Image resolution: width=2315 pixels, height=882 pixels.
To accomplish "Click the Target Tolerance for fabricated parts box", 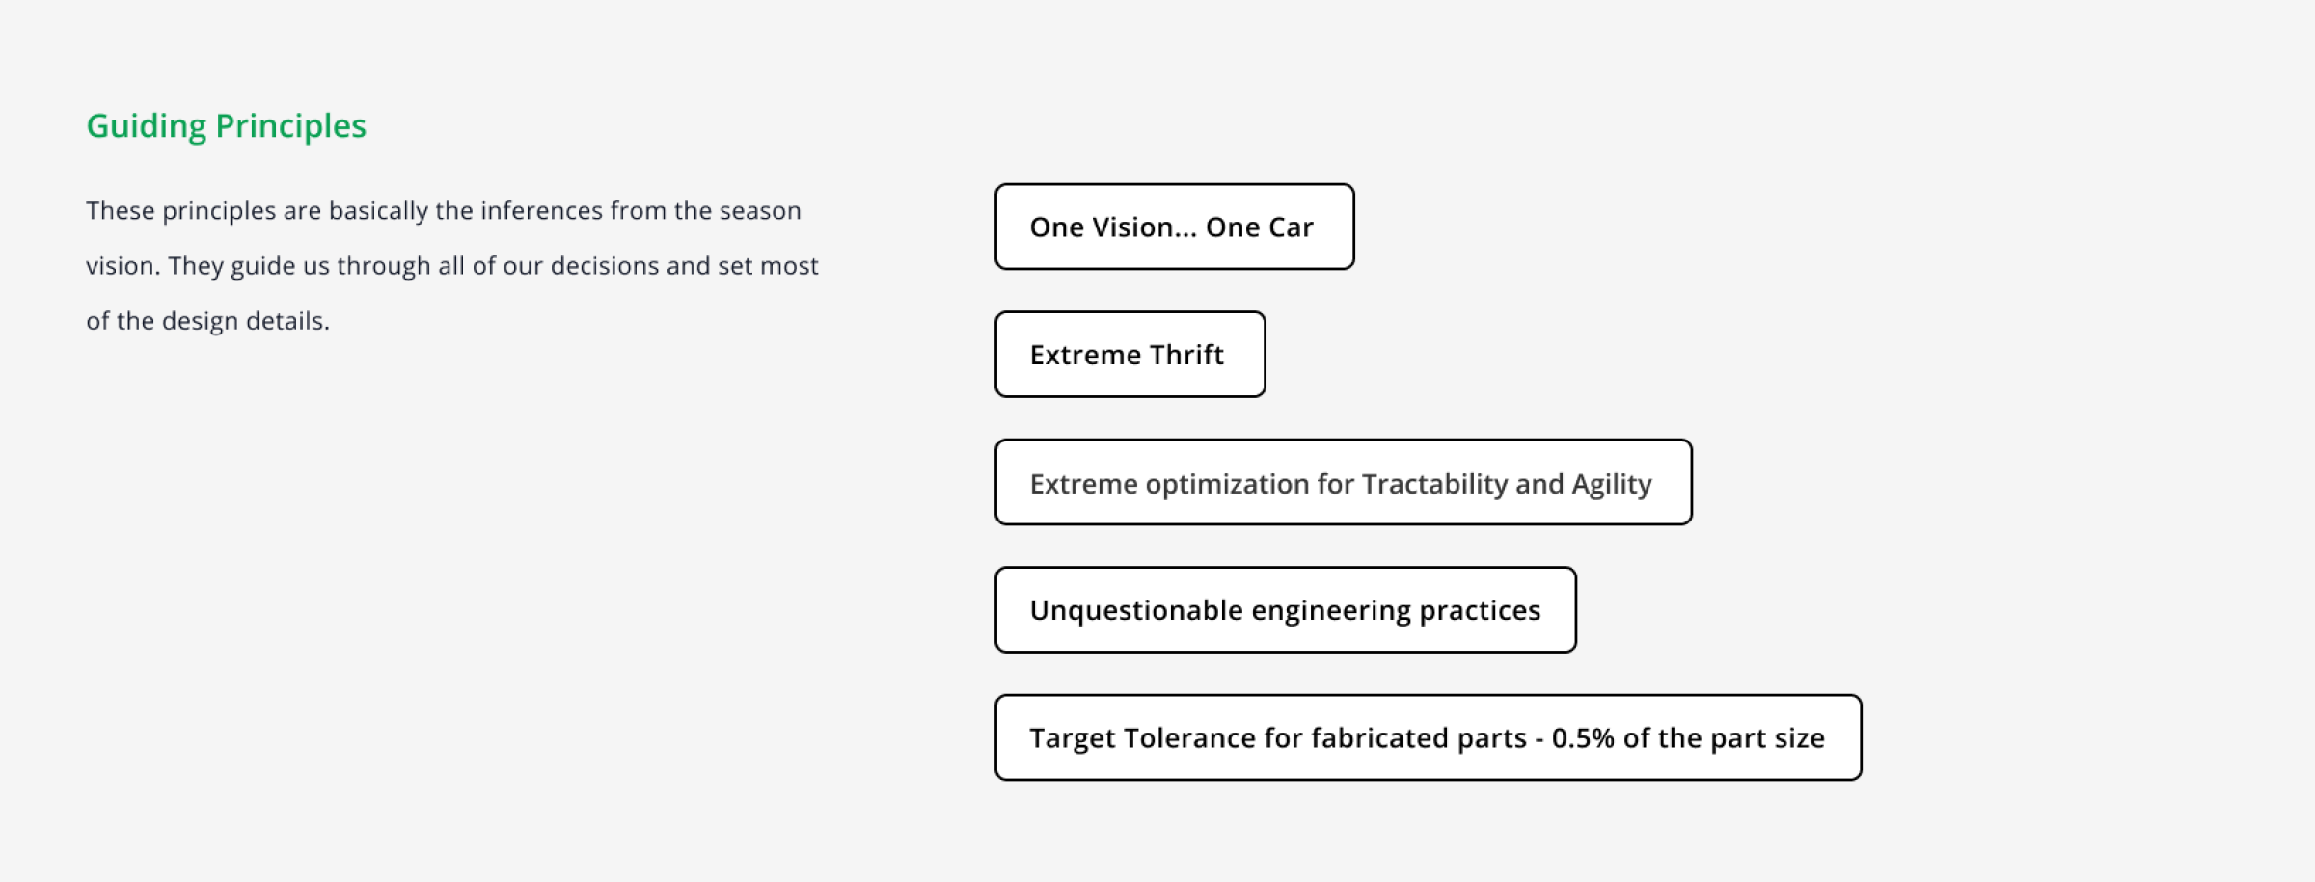I will pos(1428,737).
